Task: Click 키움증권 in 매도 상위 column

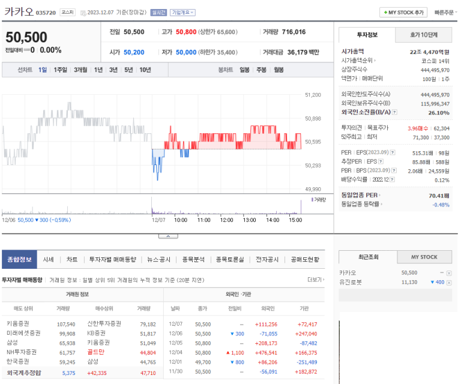Action: coord(18,323)
